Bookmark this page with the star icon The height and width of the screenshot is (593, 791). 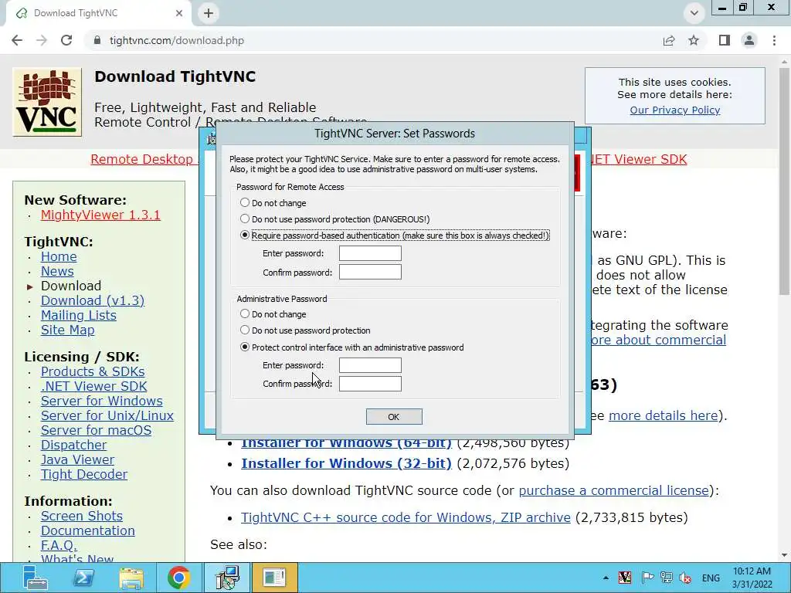point(694,40)
